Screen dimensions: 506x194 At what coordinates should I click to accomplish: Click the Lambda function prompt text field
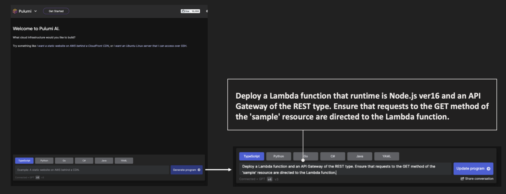(x=345, y=169)
